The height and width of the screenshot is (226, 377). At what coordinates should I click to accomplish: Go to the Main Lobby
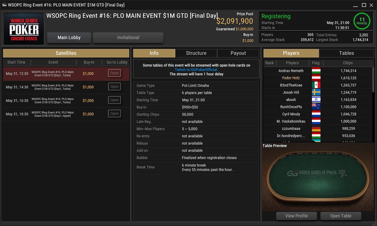(69, 38)
